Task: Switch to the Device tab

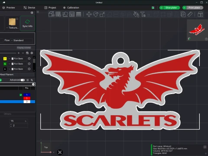Action: [x=29, y=8]
